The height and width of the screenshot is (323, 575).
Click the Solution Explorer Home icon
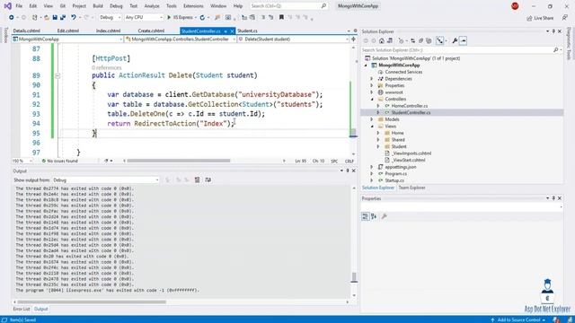pyautogui.click(x=381, y=40)
